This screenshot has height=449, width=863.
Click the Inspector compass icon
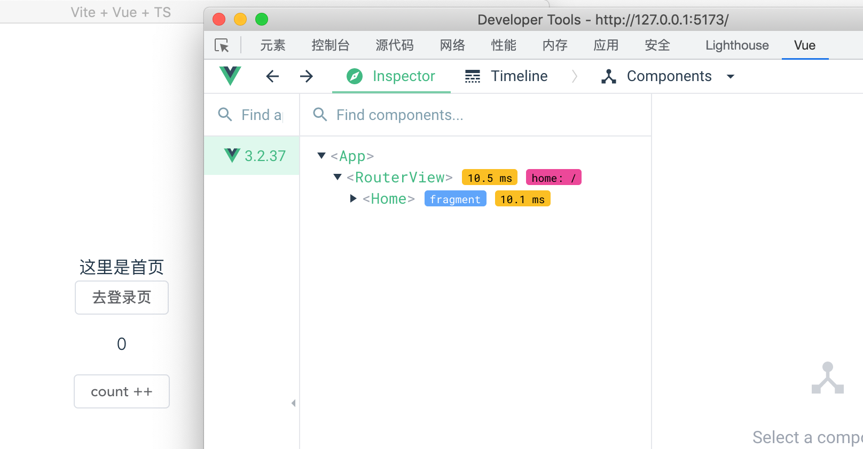click(355, 76)
